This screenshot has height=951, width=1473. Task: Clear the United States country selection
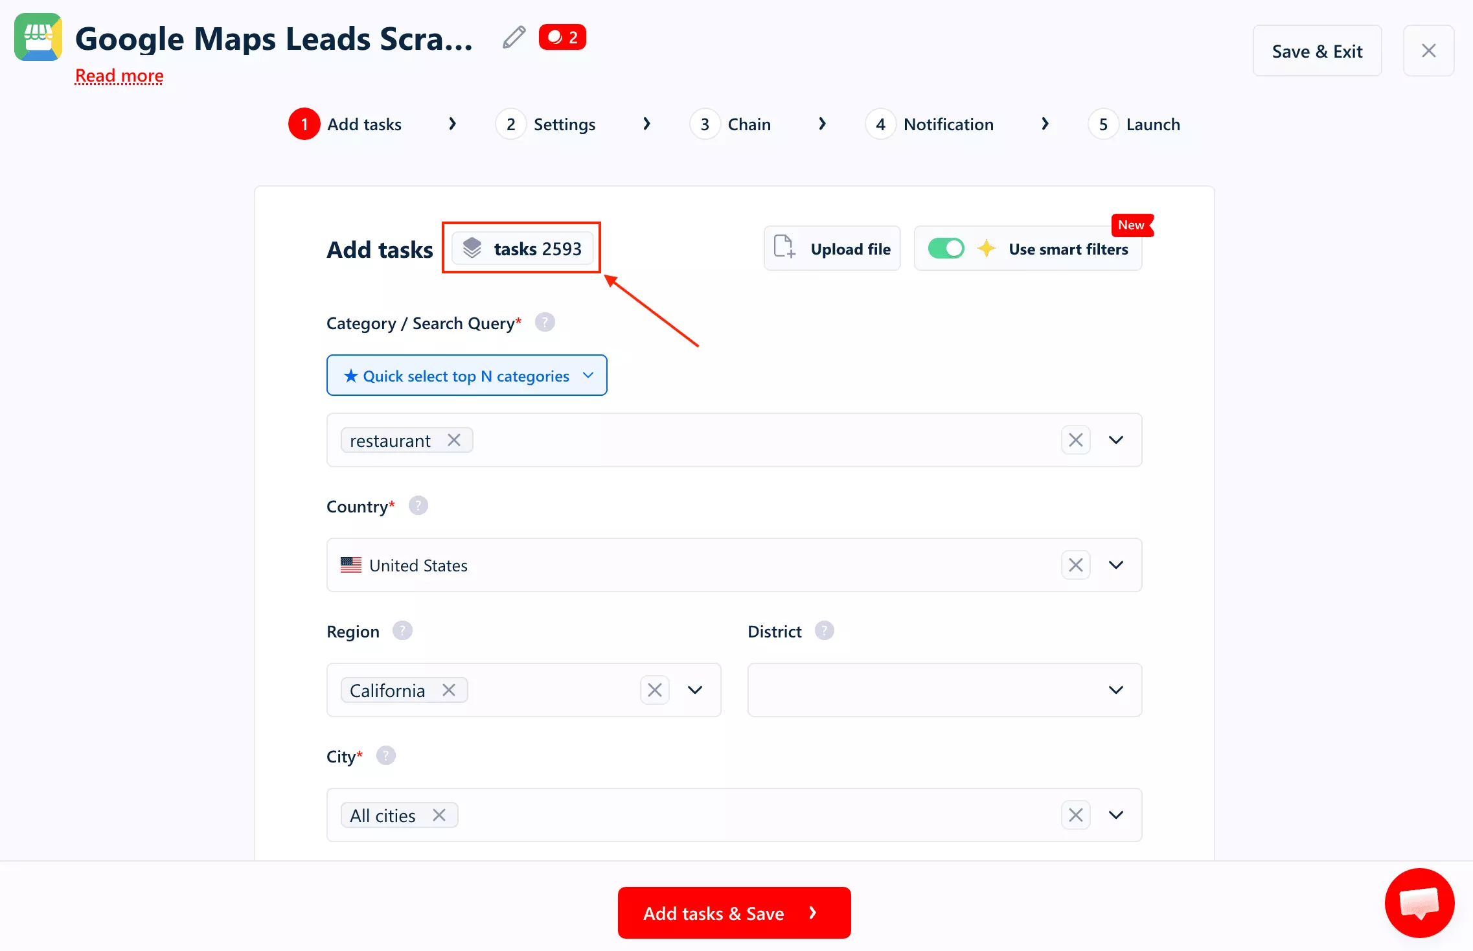tap(1076, 566)
